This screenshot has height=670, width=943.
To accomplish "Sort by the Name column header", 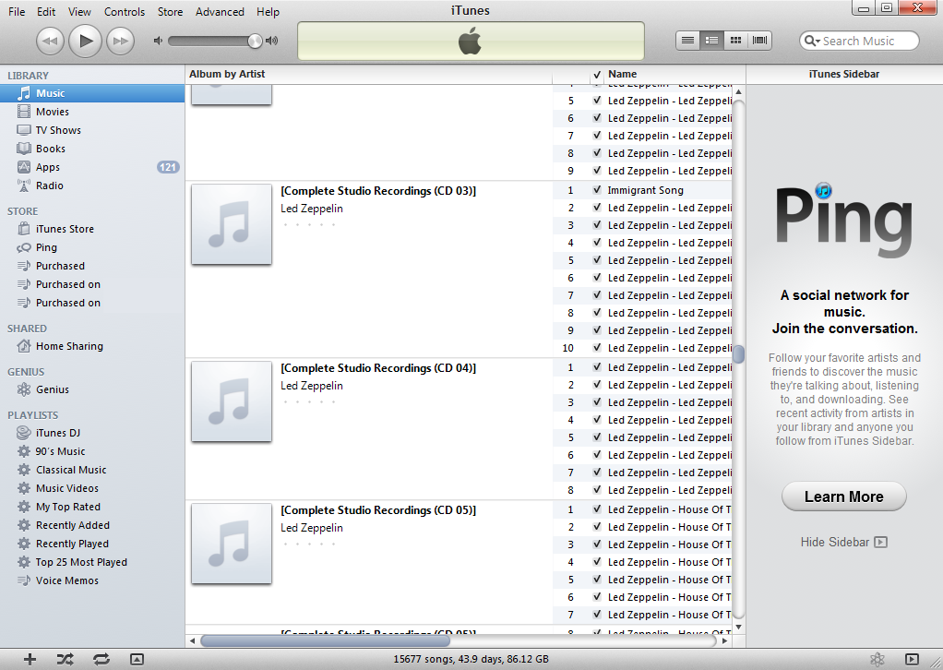I will (674, 74).
